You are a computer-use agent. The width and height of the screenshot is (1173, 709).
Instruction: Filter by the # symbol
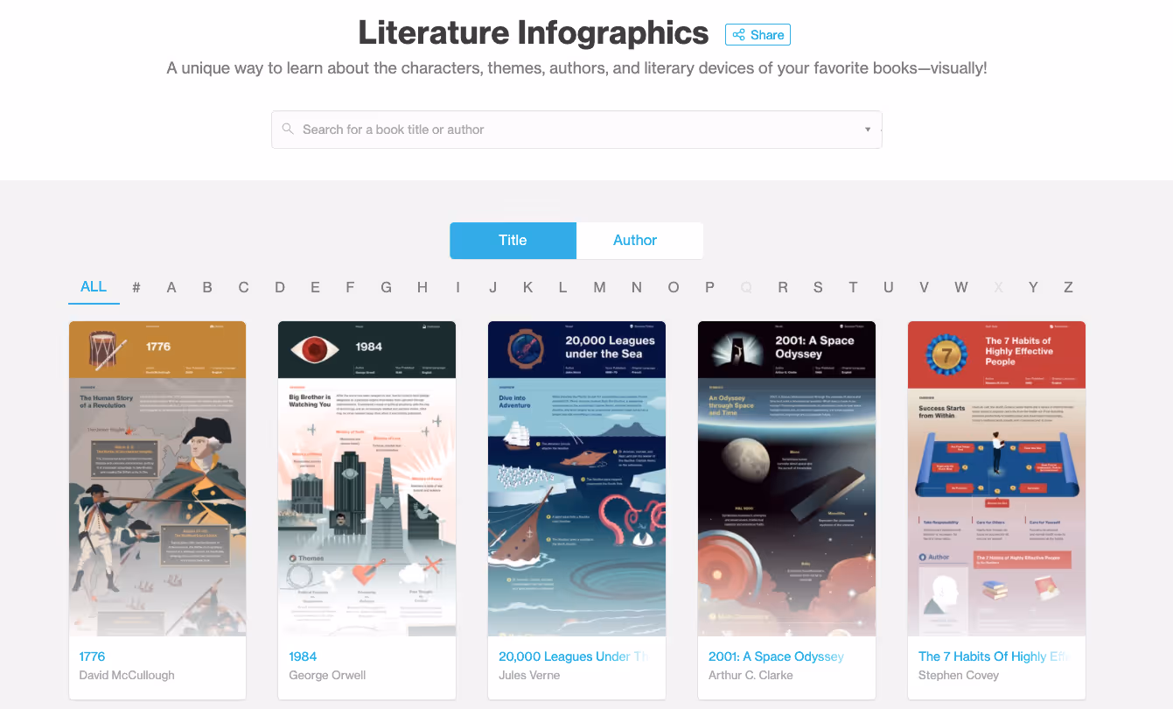click(x=136, y=287)
